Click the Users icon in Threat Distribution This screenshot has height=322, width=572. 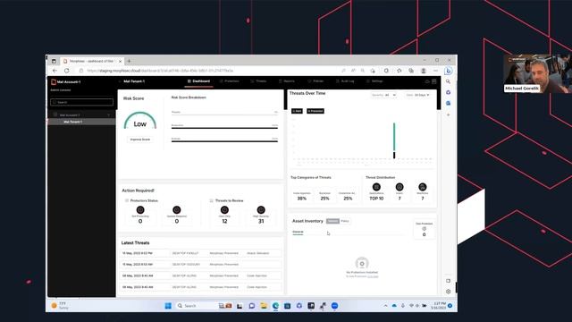(x=400, y=187)
